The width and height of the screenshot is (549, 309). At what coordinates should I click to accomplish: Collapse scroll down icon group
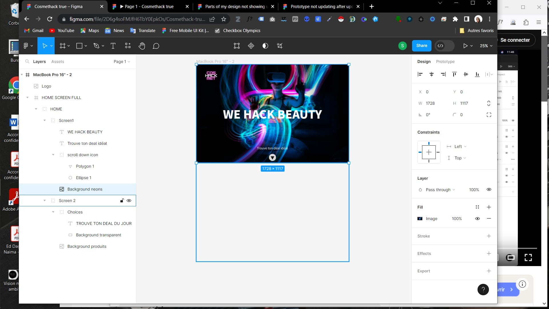click(x=53, y=155)
